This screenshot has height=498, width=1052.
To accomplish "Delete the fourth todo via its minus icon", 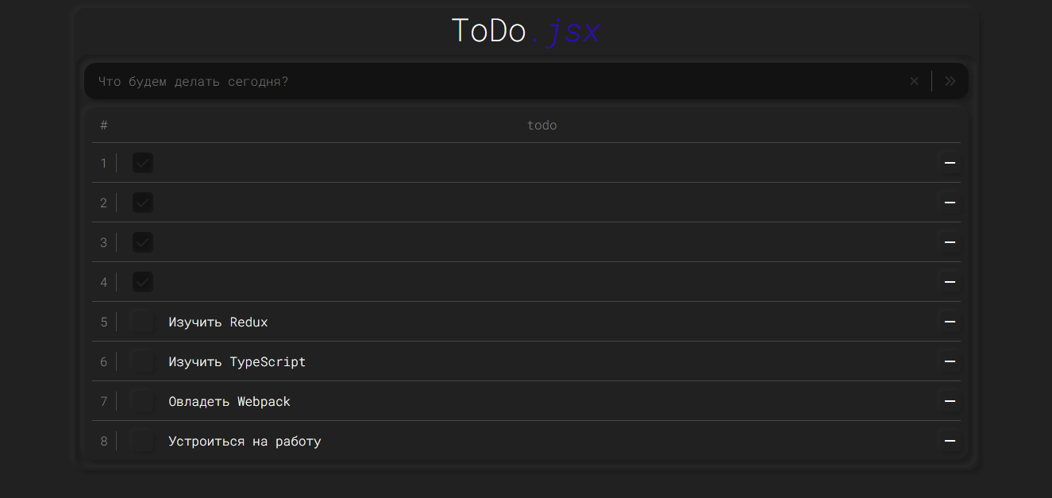I will (950, 282).
